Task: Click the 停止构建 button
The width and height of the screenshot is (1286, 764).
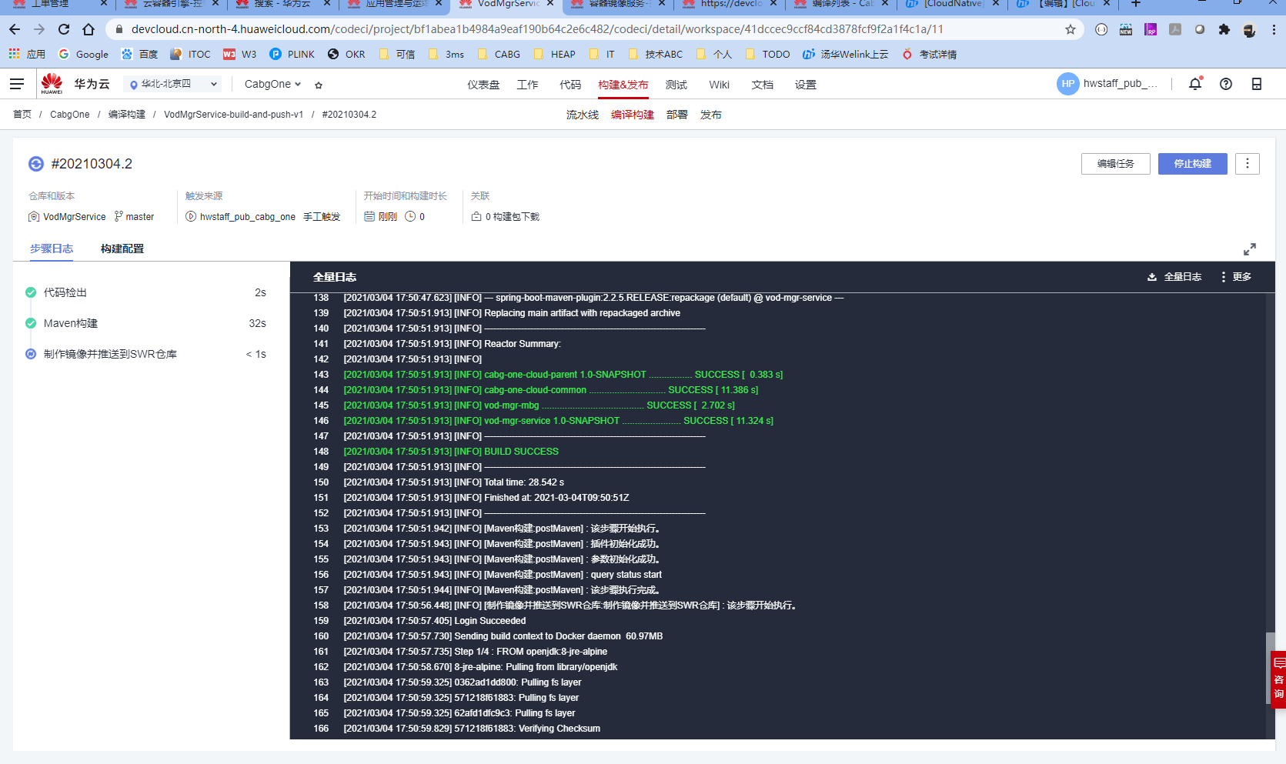Action: coord(1193,164)
